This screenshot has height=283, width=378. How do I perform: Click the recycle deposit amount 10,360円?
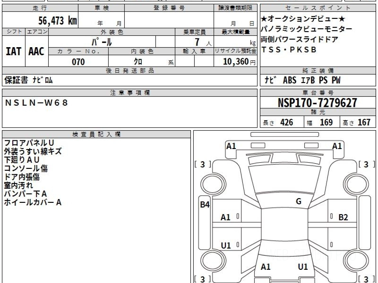tap(239, 62)
